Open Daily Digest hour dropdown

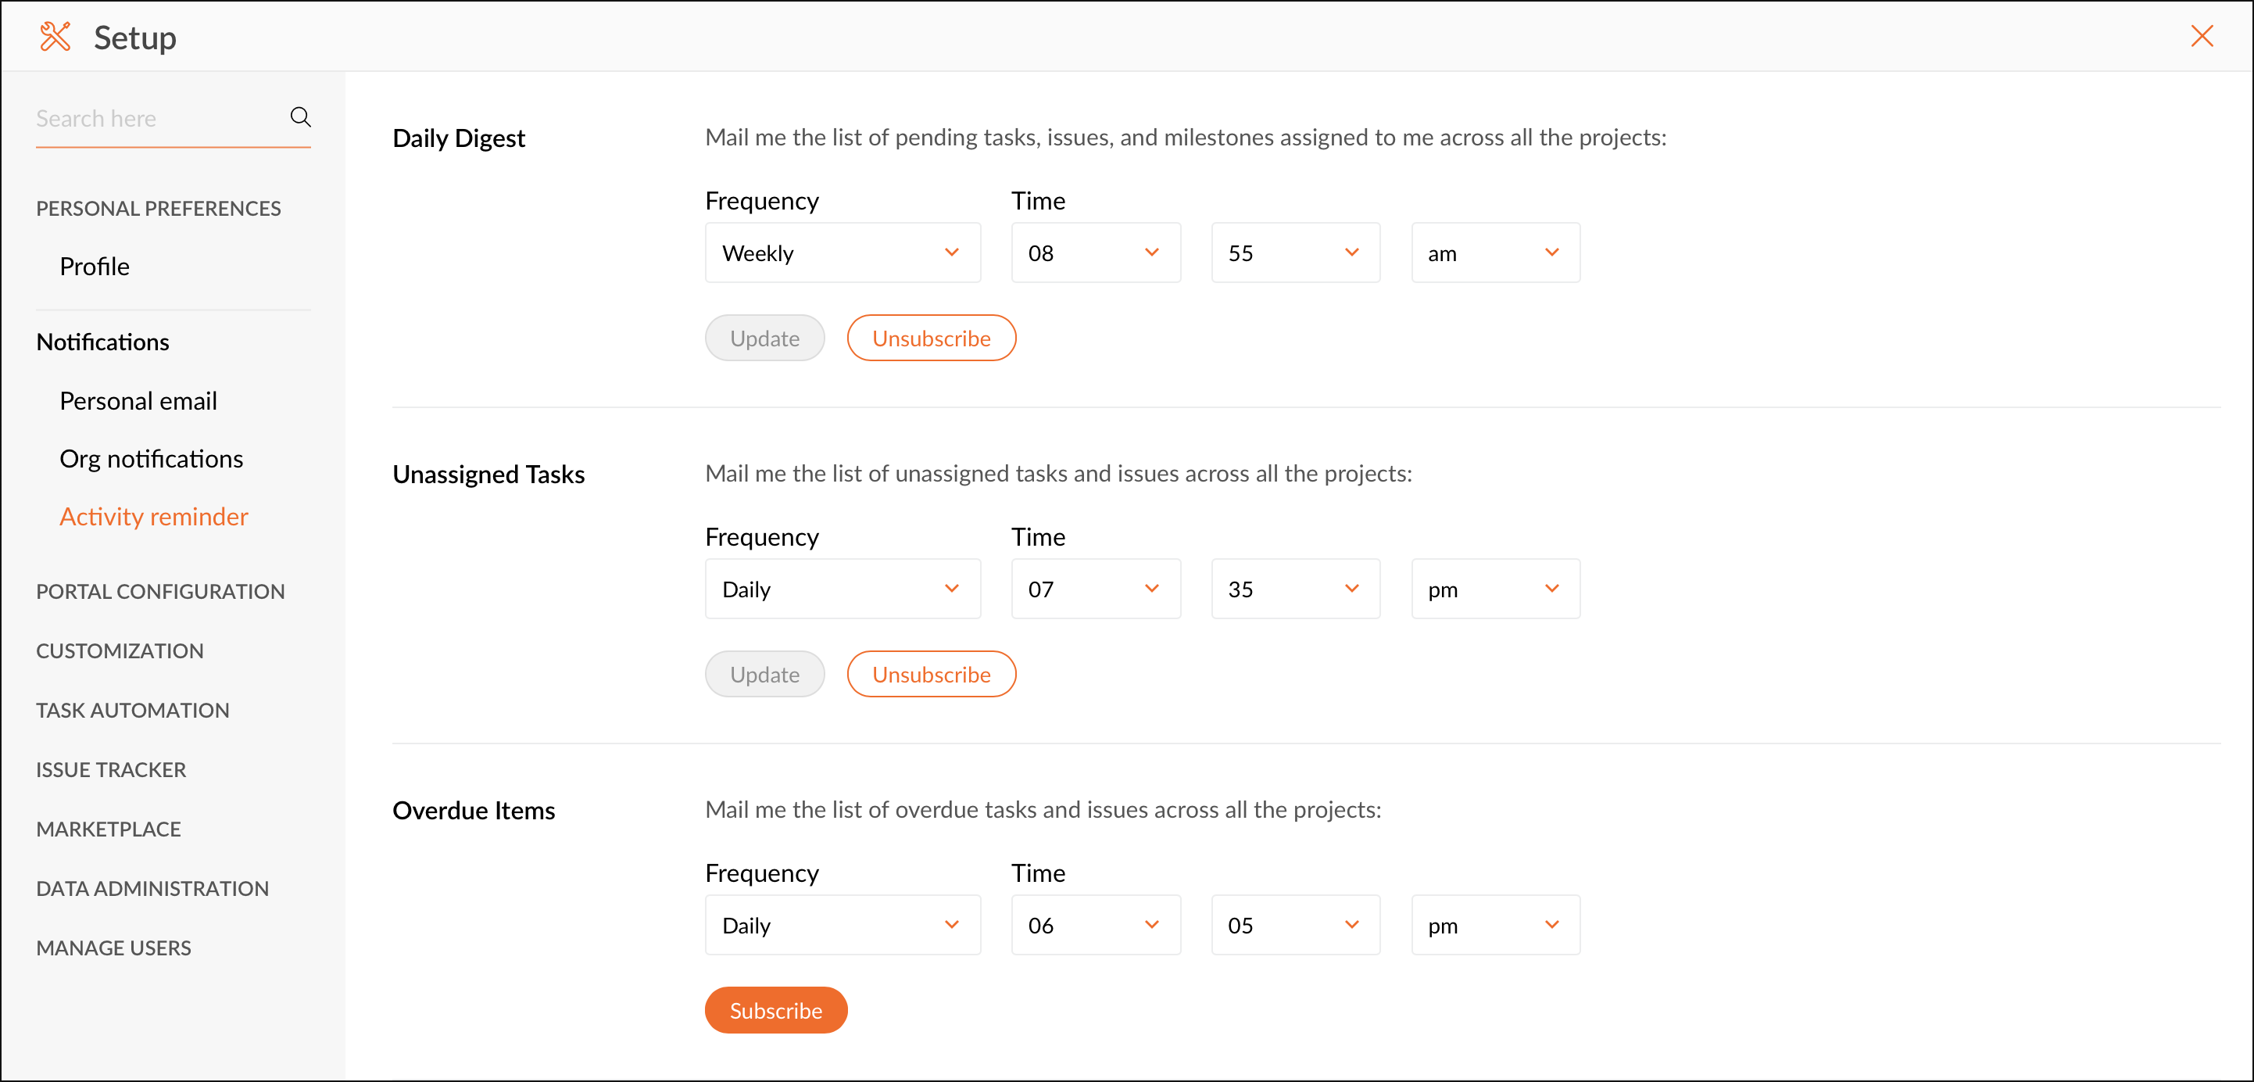click(x=1095, y=253)
